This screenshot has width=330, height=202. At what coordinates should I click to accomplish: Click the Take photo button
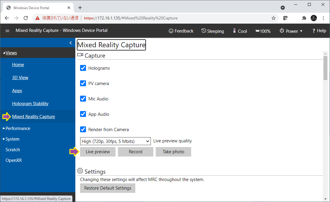coord(173,152)
